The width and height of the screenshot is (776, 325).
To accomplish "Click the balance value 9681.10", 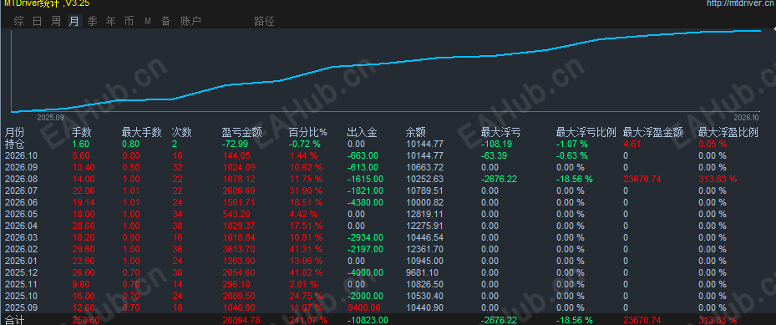I will [x=422, y=272].
